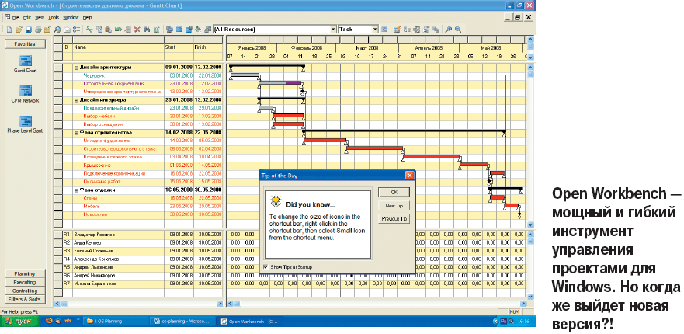
Task: Toggle Show Tips at Startup checkbox
Action: coord(266,266)
